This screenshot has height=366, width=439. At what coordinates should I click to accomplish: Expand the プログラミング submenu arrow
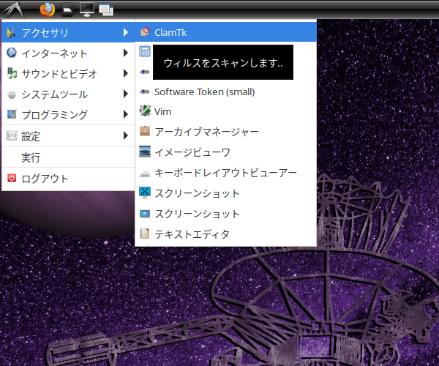click(126, 114)
